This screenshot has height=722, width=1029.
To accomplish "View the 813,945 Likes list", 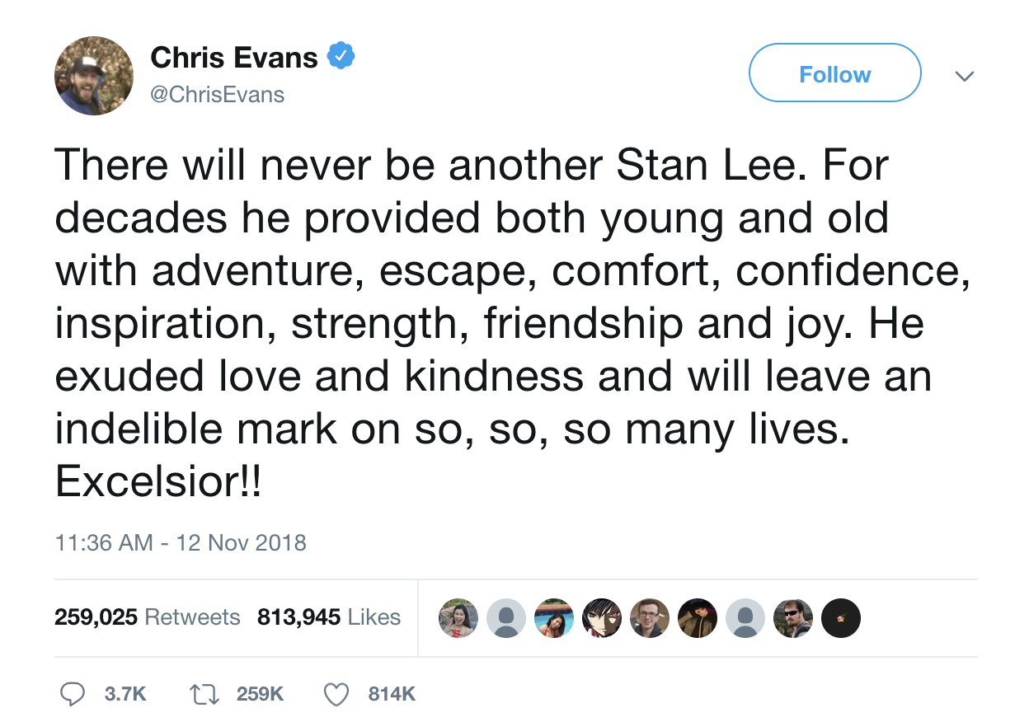I will pyautogui.click(x=329, y=617).
